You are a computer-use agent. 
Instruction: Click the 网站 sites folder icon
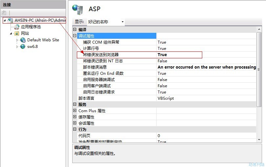(17, 33)
